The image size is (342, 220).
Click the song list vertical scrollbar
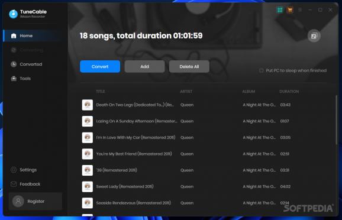(336, 119)
